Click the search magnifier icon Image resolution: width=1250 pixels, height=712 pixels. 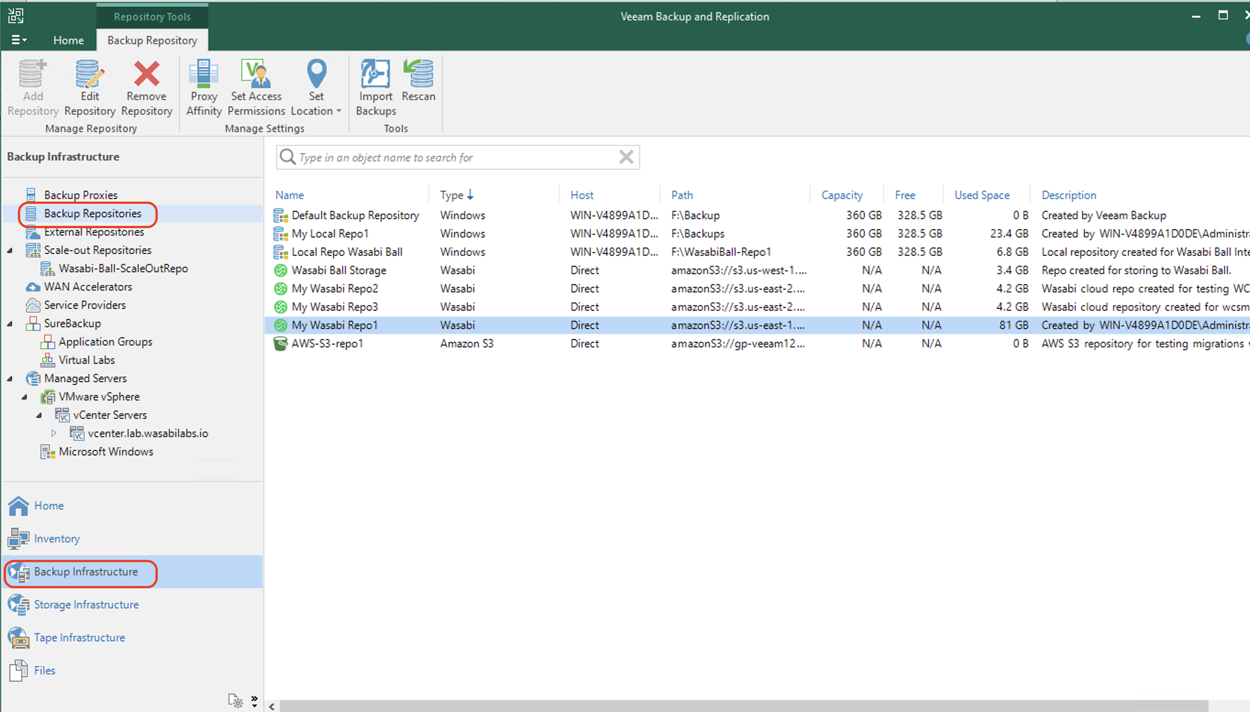pos(288,157)
